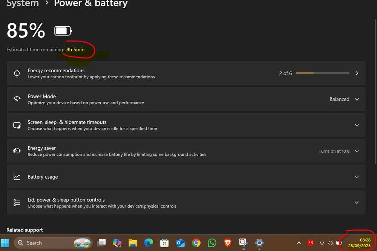Launch Microsoft Edge from the taskbar
Viewport: 377px width, 251px height.
tap(149, 243)
